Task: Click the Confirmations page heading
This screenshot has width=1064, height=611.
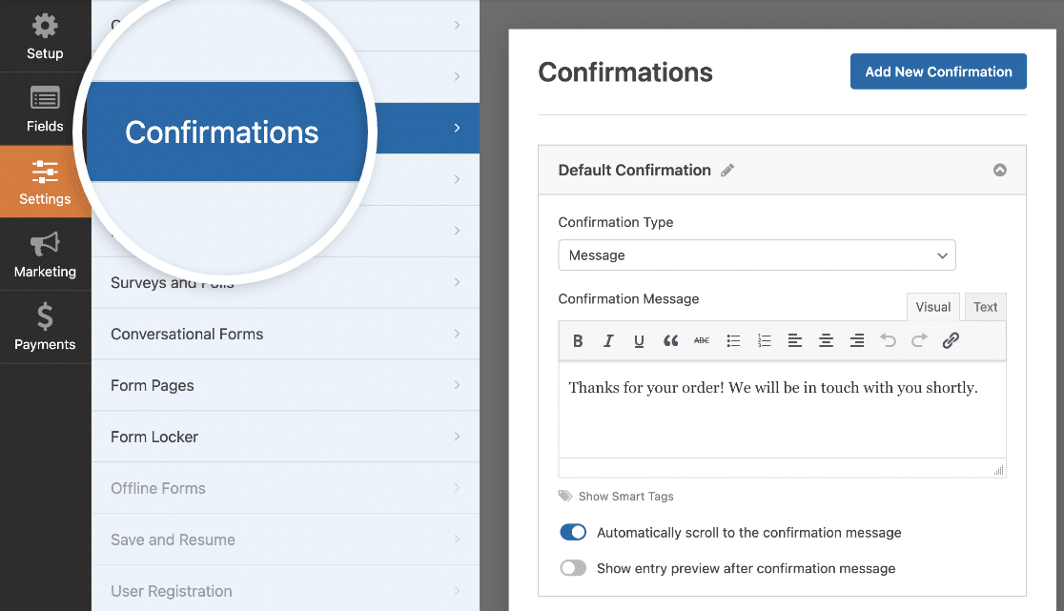Action: click(625, 71)
